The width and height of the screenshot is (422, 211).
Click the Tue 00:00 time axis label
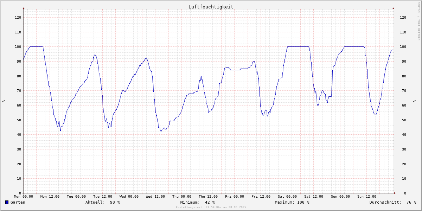coord(76,197)
